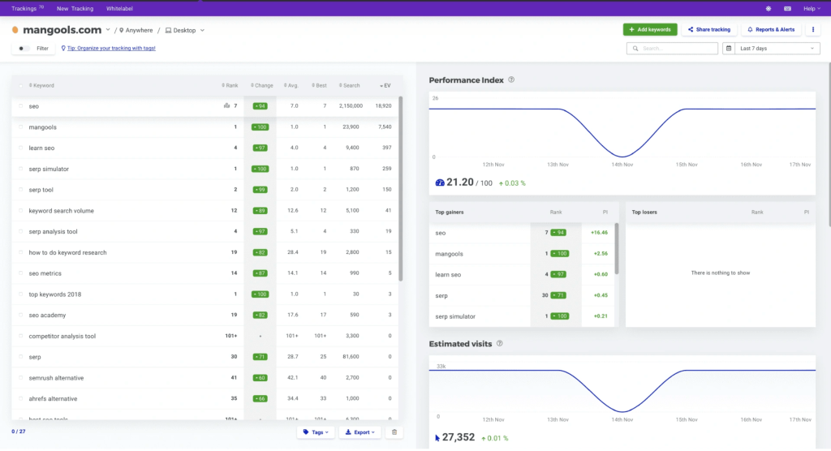831x451 pixels.
Task: Check the box for mangools keyword row
Action: tap(21, 127)
